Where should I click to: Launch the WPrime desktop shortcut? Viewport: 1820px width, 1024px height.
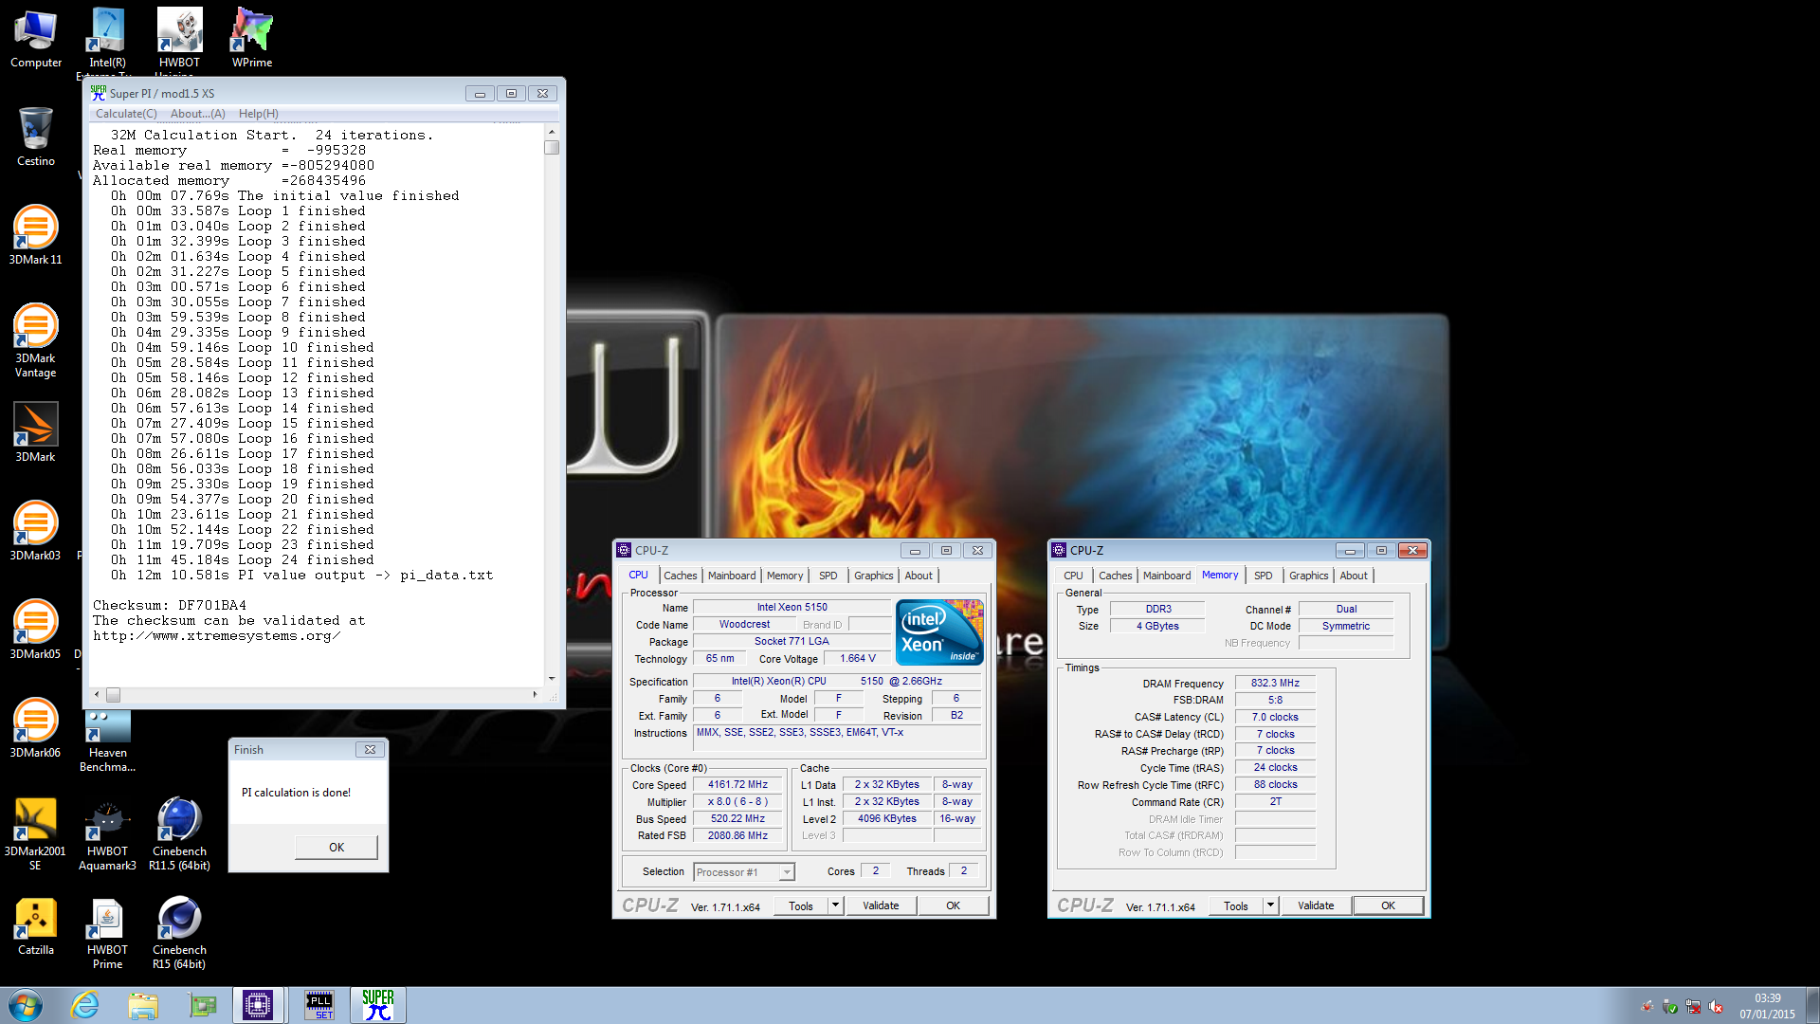251,38
